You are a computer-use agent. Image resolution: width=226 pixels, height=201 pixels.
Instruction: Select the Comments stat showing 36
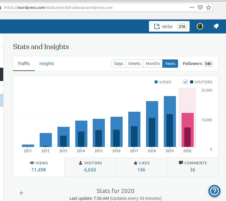[x=192, y=167]
